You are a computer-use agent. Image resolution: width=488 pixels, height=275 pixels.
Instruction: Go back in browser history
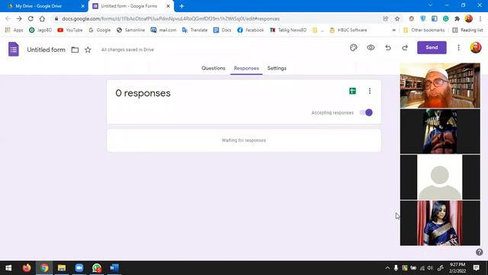point(8,18)
